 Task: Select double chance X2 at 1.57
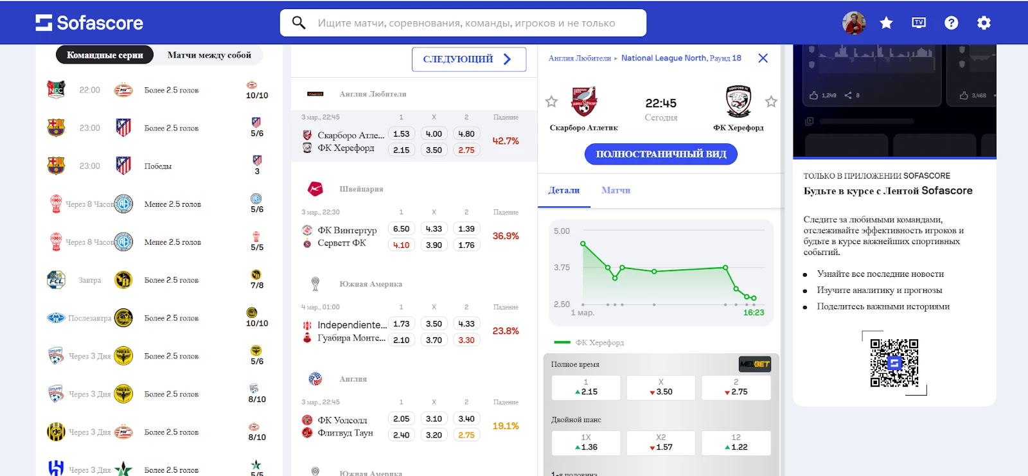tap(661, 443)
